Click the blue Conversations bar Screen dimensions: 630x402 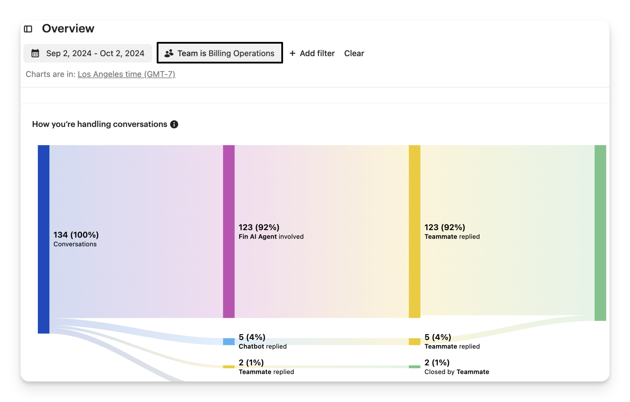pos(43,239)
